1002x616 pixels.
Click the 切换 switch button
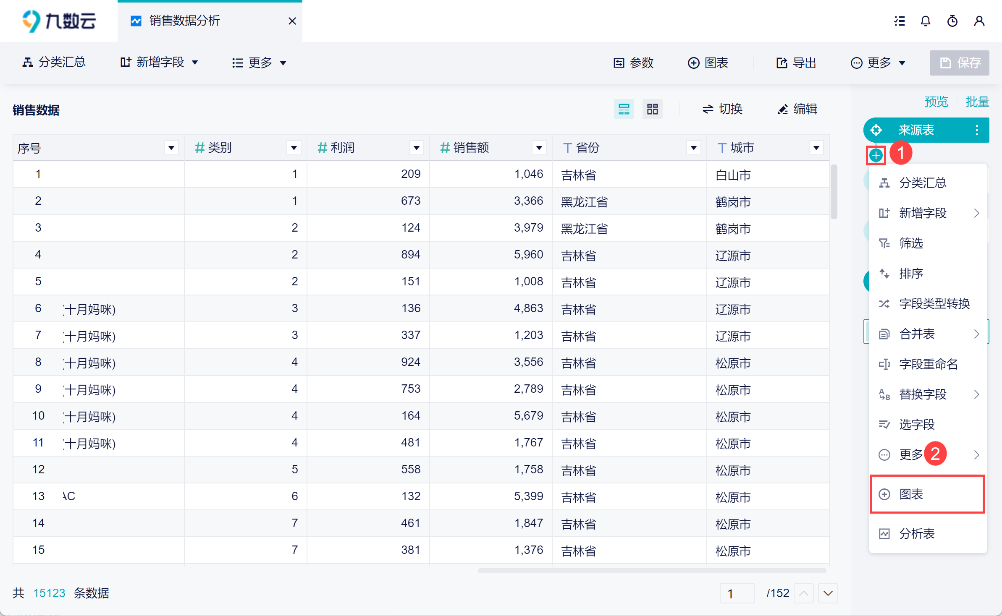[722, 109]
